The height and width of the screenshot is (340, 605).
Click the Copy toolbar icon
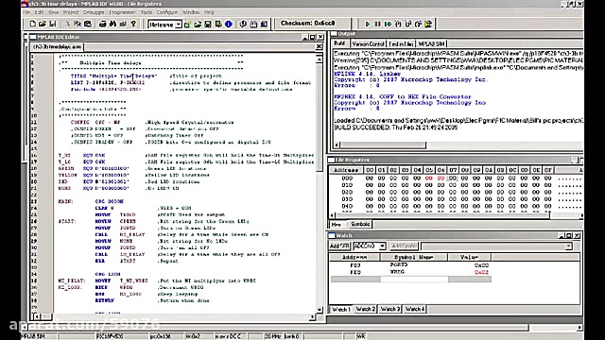(x=78, y=24)
